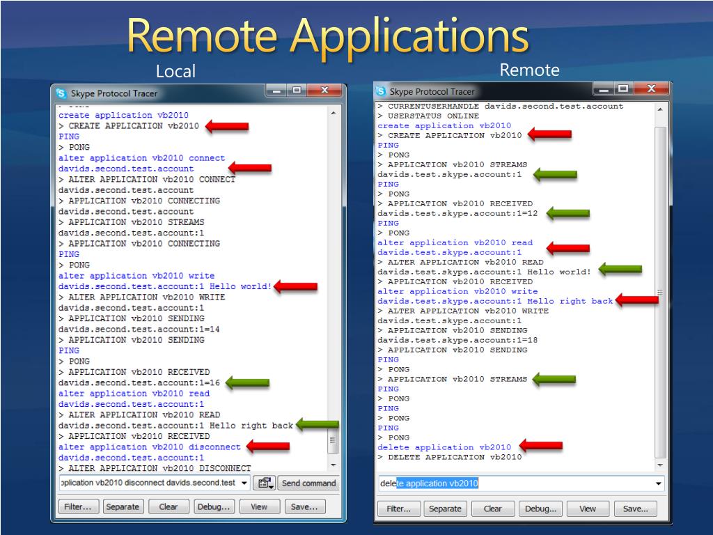This screenshot has height=535, width=713.
Task: Click View button in Local tracer
Action: (x=259, y=506)
